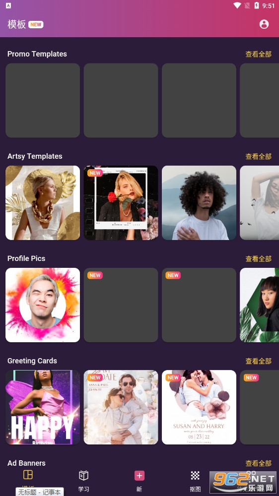View all Ad Banners via 查看全部
The width and height of the screenshot is (279, 496).
tap(258, 463)
